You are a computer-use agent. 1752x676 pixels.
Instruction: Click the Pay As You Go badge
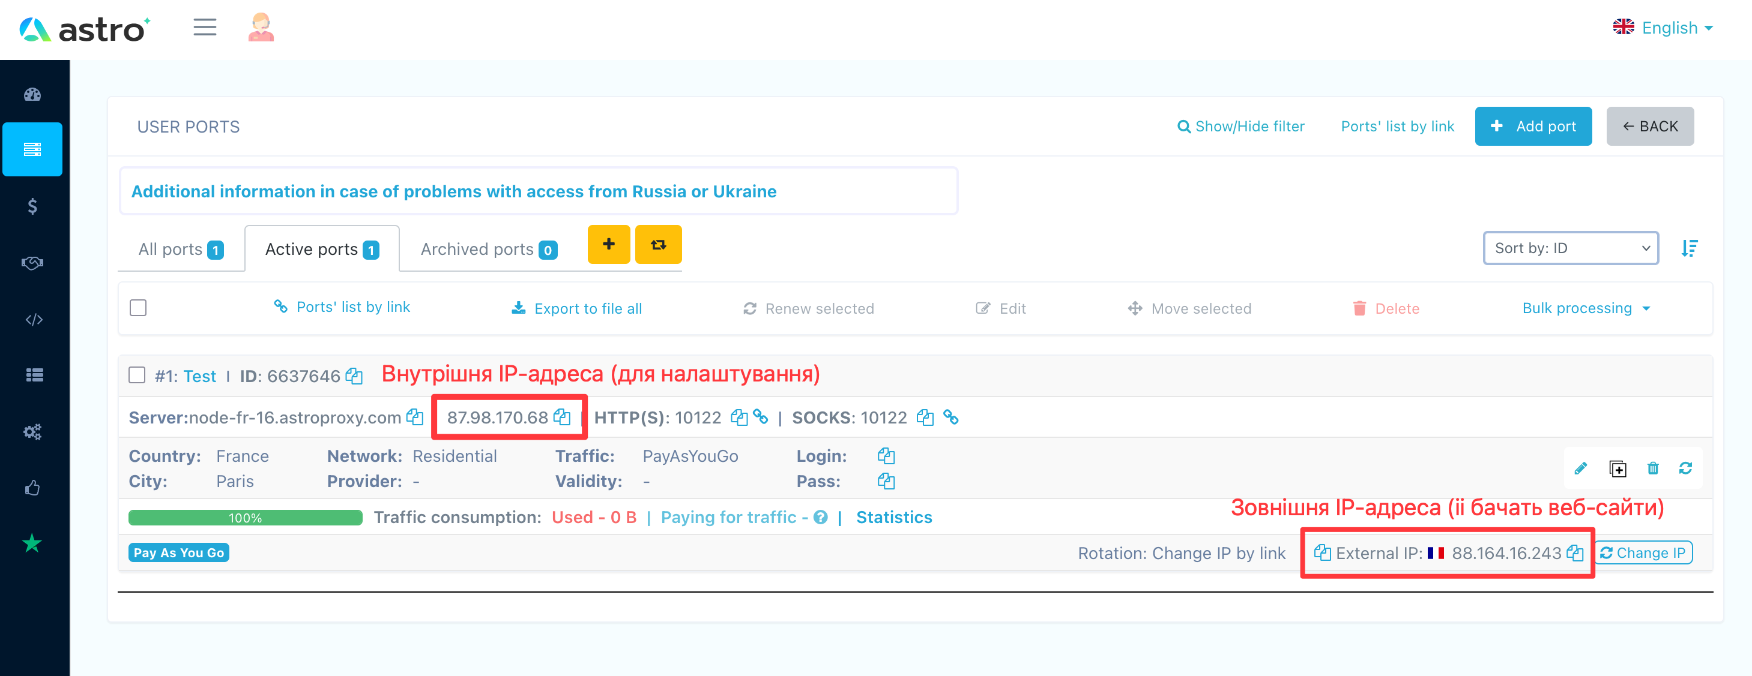click(179, 553)
